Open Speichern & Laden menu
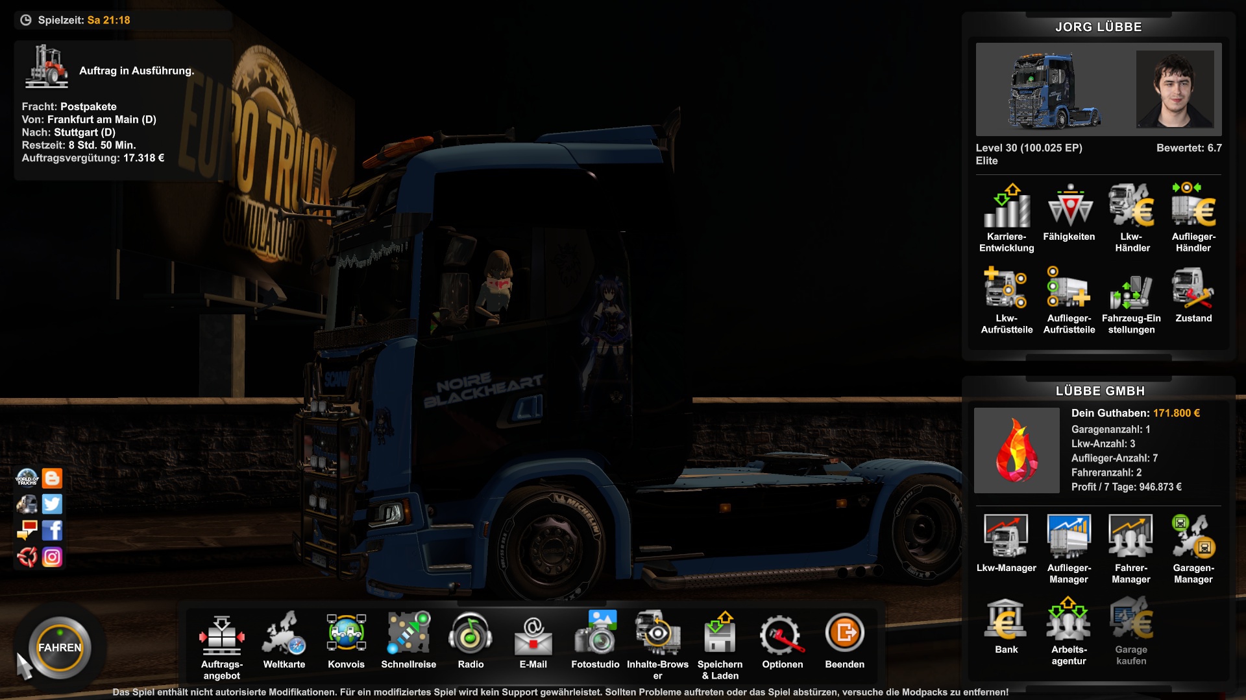Screen dimensions: 1246x700 720,646
